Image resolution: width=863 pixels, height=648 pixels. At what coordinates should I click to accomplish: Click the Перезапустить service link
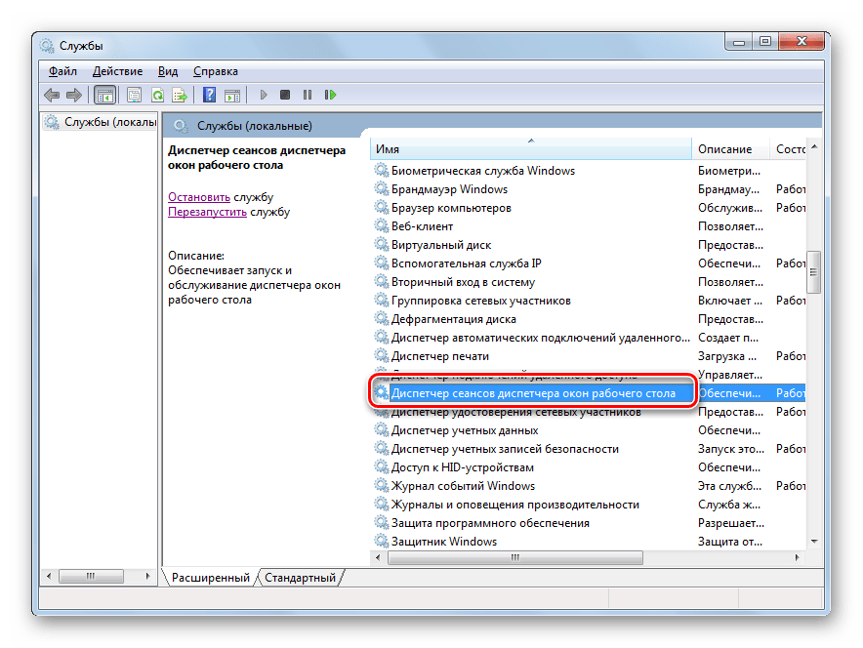tap(207, 212)
